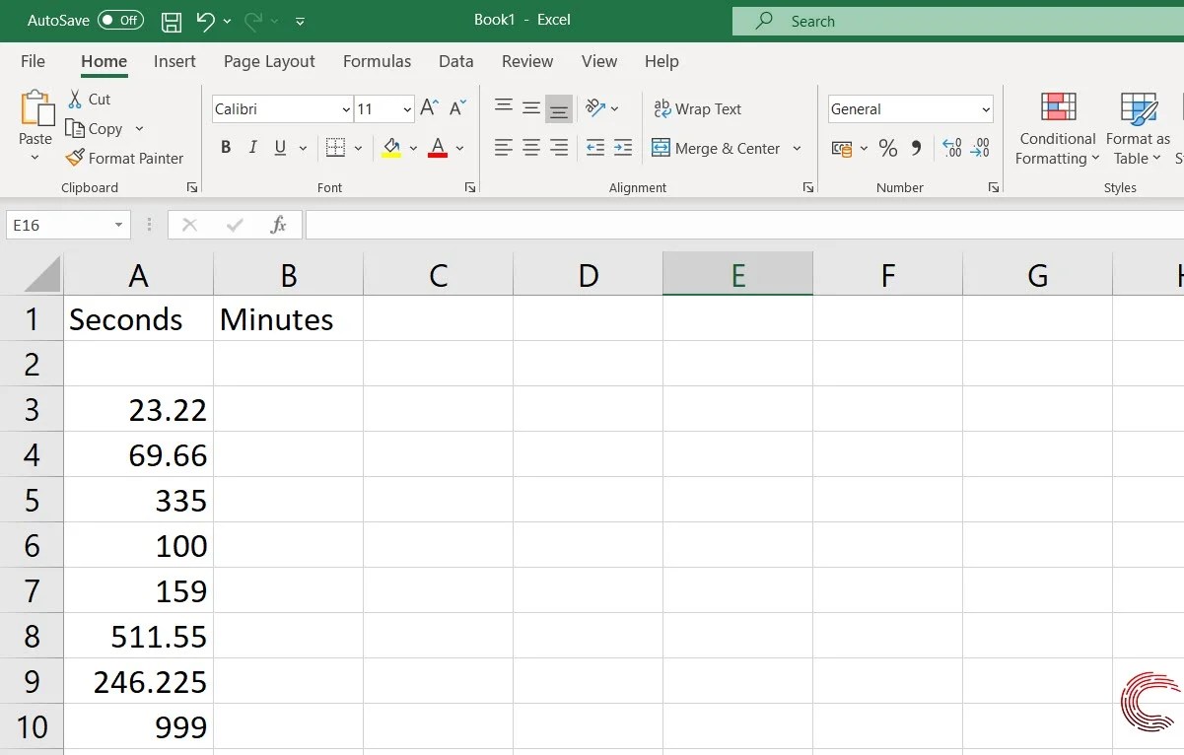
Task: Apply the Borders icon
Action: (x=335, y=148)
